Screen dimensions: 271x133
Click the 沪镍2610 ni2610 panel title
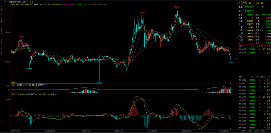253,3
